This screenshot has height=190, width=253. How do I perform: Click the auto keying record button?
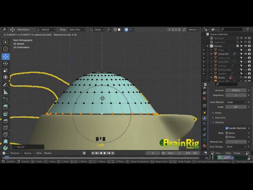[84, 153]
